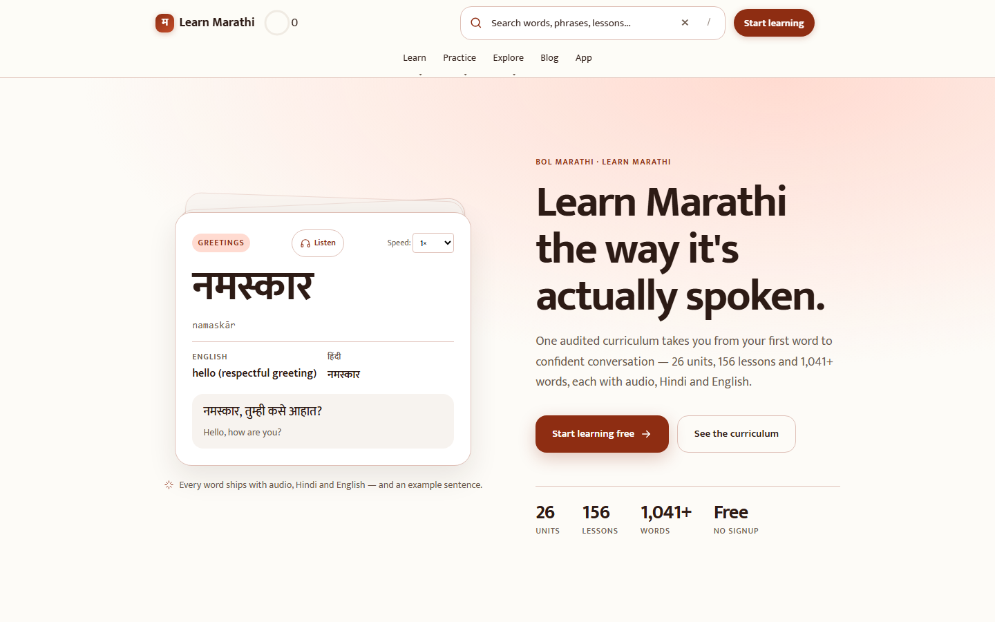995x622 pixels.
Task: Click the arrow in Start learning free
Action: [x=646, y=434]
